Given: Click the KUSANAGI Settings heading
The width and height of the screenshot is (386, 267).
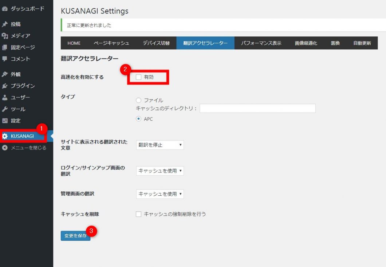Looking at the screenshot, I should [x=95, y=11].
